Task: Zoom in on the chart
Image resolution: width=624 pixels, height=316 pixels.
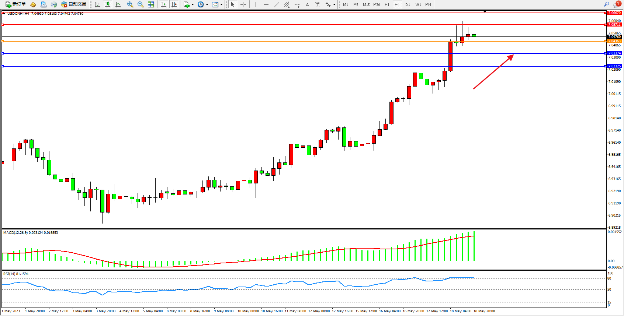Action: click(x=130, y=4)
